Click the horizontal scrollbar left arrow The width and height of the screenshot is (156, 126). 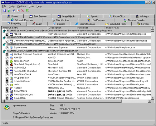point(3,101)
